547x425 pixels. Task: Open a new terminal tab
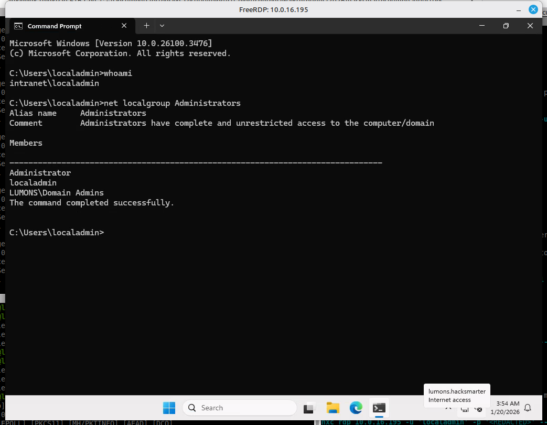pos(146,26)
